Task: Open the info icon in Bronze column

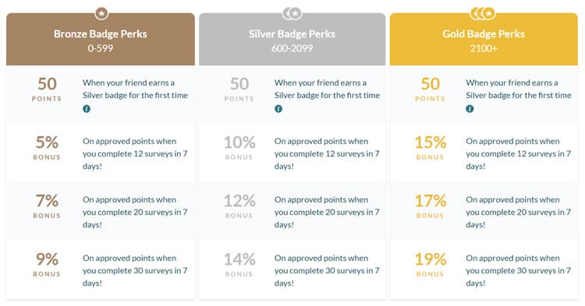Action: [87, 109]
